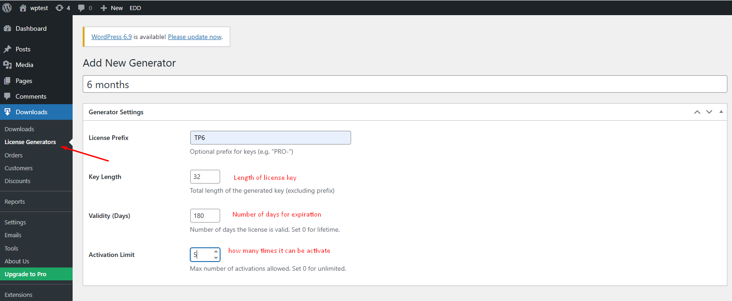The width and height of the screenshot is (732, 301).
Task: Increase Activation Limit with up arrow
Action: [x=216, y=251]
